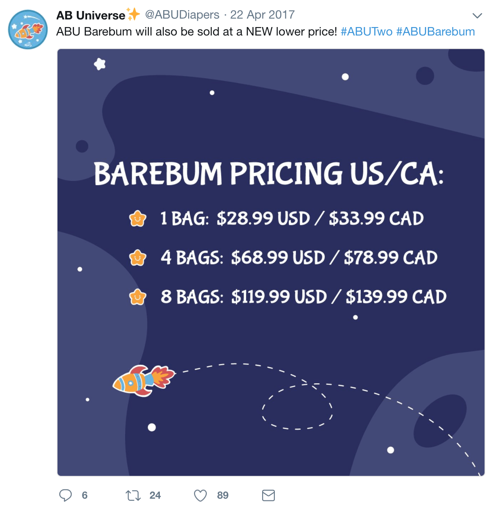493x508 pixels.
Task: Click the retweet arrows icon
Action: tap(133, 495)
